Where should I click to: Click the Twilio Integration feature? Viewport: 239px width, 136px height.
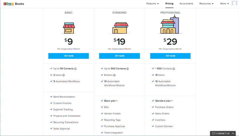pyautogui.click(x=114, y=133)
